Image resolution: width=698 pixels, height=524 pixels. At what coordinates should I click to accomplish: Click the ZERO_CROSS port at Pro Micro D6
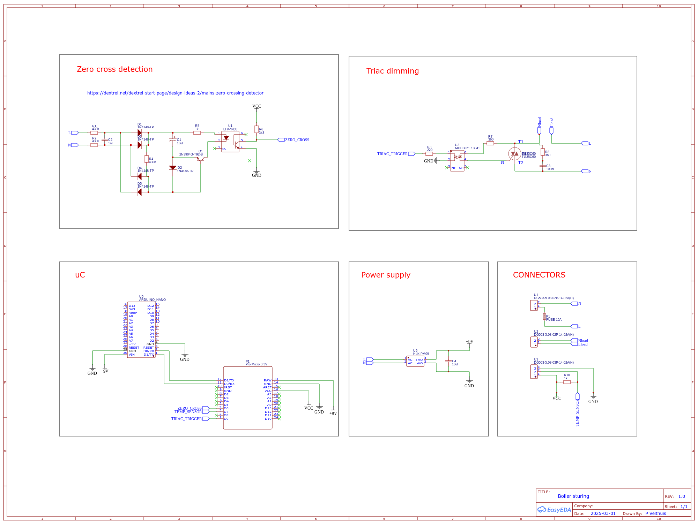(x=193, y=408)
